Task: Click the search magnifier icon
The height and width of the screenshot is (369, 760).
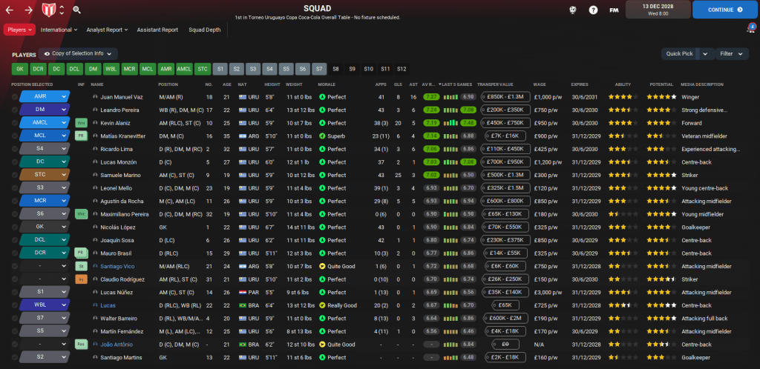Action: 77,10
